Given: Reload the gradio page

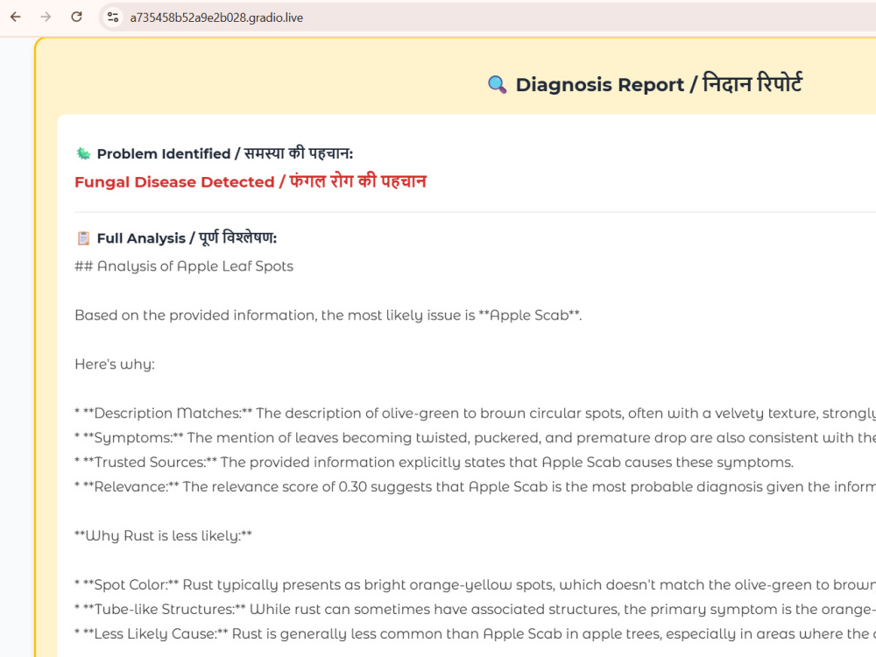Looking at the screenshot, I should click(76, 18).
